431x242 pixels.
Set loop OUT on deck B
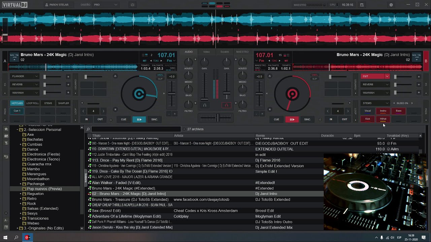344,119
